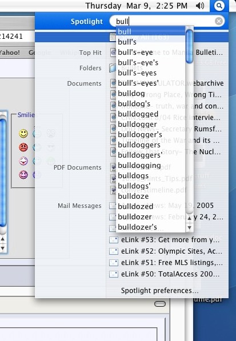Click the address field ending in 14241
236x341 pixels.
[x=17, y=36]
